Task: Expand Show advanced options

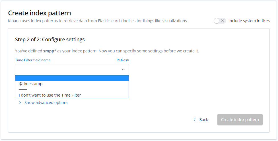Action: click(46, 103)
